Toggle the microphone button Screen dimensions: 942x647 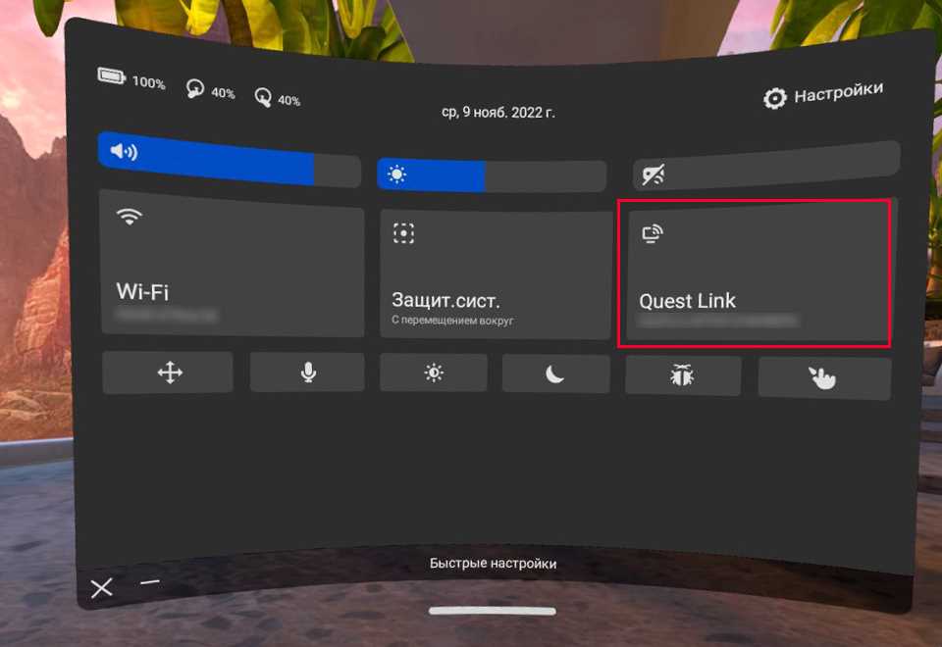click(307, 373)
